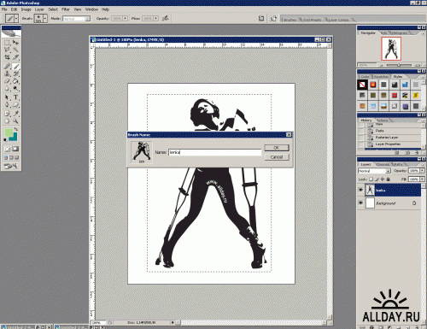Select the Paint Bucket tool
Viewport: 427px width, 329px height.
(15, 81)
